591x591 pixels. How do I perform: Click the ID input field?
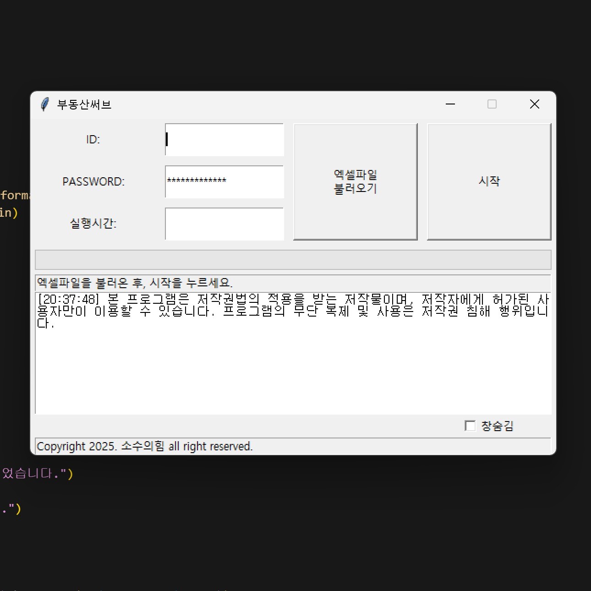[x=224, y=140]
